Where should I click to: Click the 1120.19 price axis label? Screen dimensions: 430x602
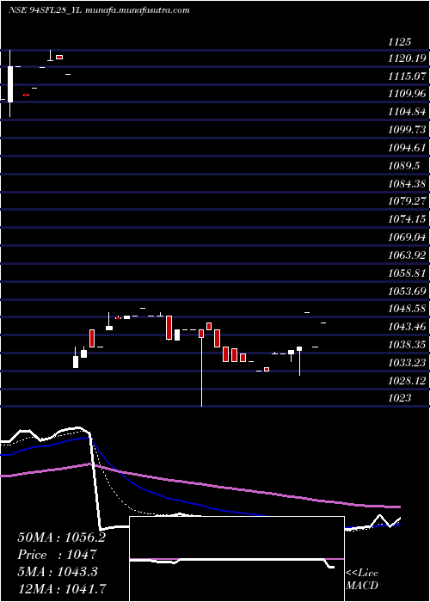(x=407, y=58)
